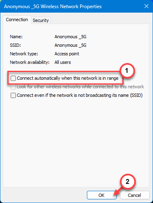Enable Connect automatically when in range
This screenshot has height=203, width=153.
click(13, 78)
